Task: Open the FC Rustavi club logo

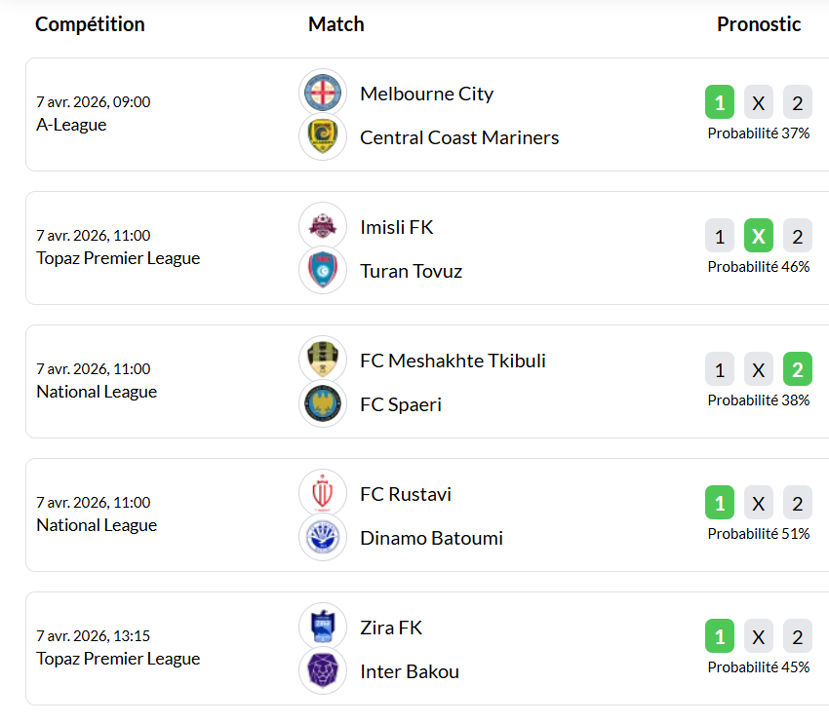Action: point(322,493)
